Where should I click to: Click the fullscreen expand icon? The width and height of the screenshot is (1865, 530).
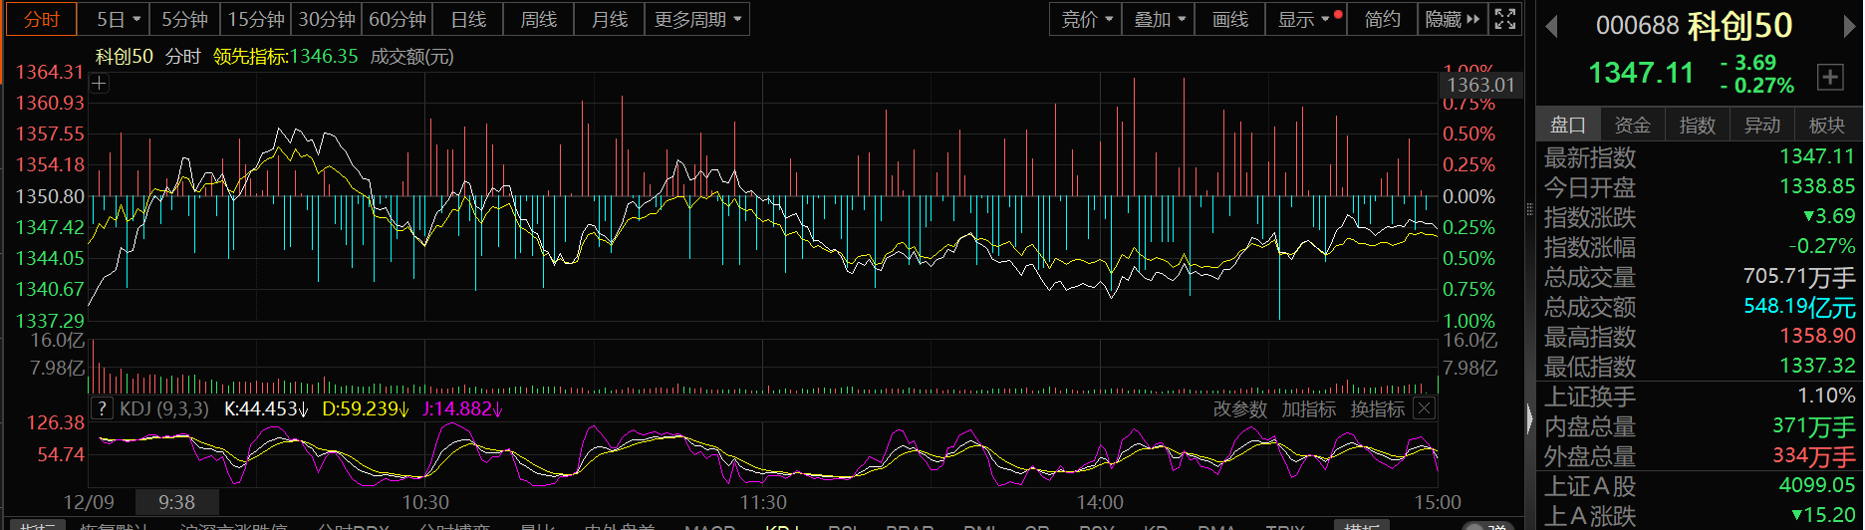[x=1505, y=19]
